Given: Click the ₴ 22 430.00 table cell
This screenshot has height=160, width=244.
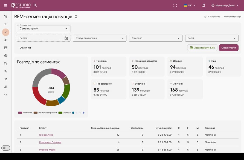Looking at the screenshot, I should [165, 135].
